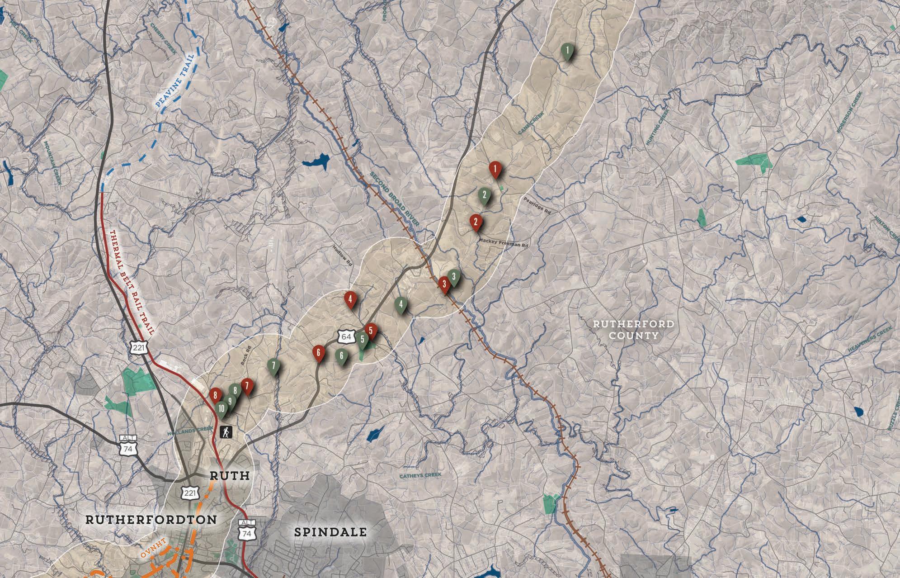
Task: Click the Peavine Trail label
Action: pyautogui.click(x=175, y=81)
